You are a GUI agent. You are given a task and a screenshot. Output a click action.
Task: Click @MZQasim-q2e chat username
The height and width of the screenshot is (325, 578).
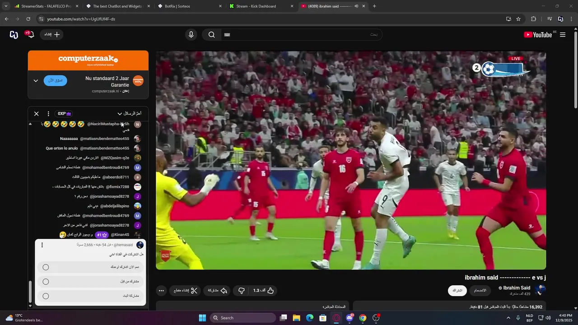tap(115, 158)
